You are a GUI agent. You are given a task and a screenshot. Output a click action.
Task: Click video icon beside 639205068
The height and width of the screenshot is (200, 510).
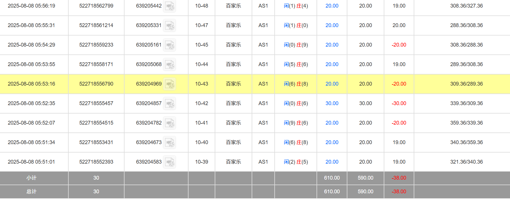(x=169, y=65)
